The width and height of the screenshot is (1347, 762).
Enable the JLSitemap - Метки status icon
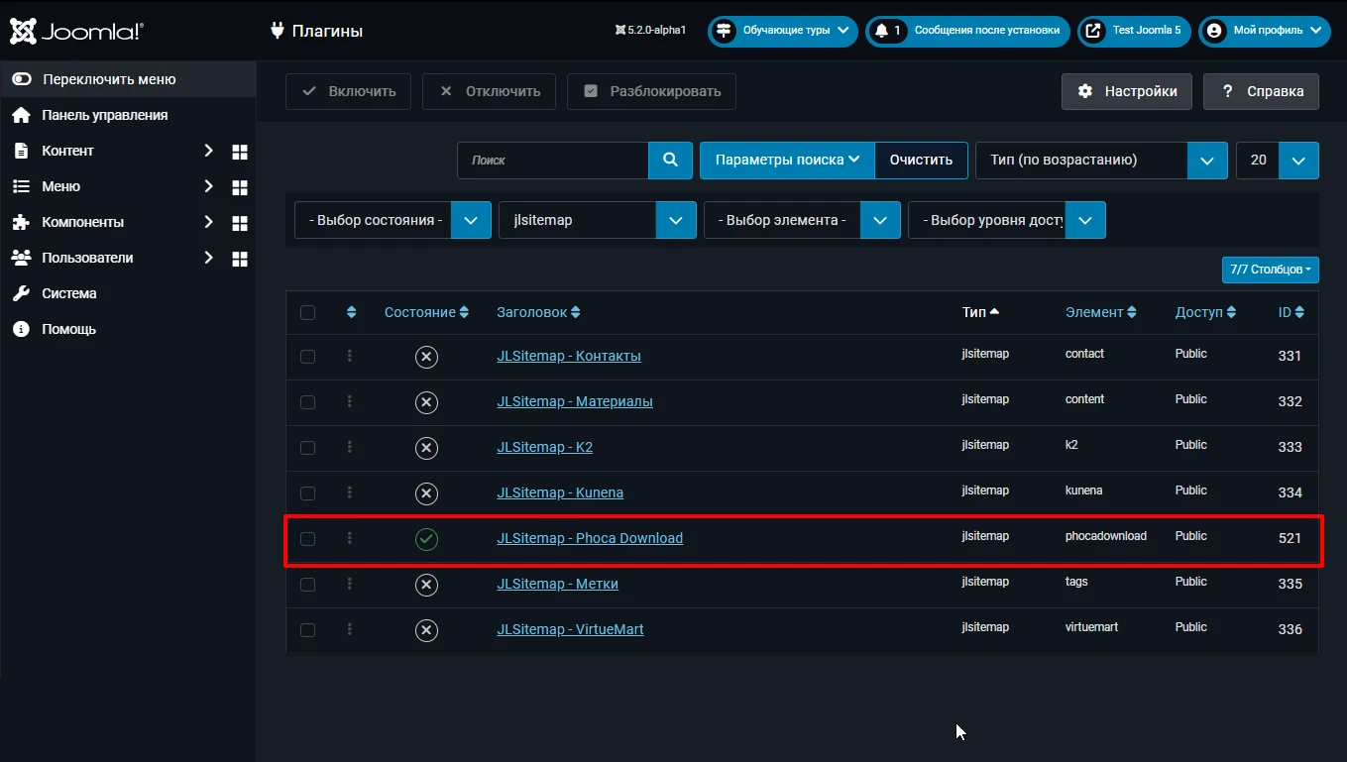click(x=426, y=585)
